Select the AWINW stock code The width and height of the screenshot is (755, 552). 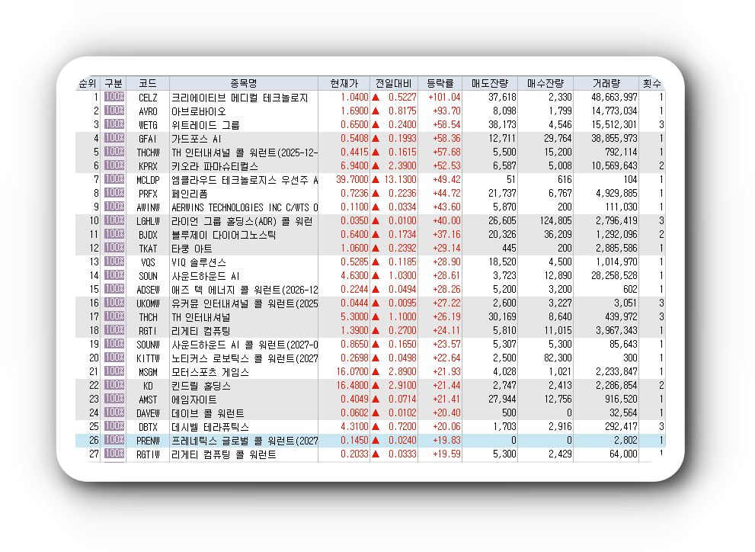click(x=148, y=207)
